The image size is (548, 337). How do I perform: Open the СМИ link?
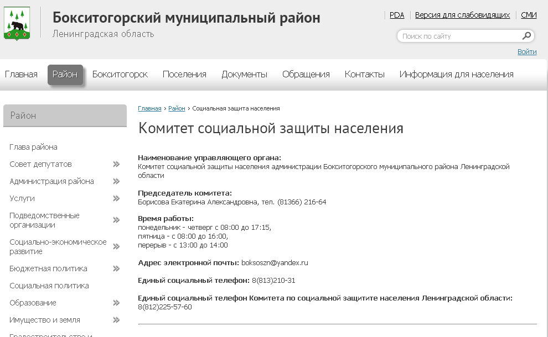point(529,15)
